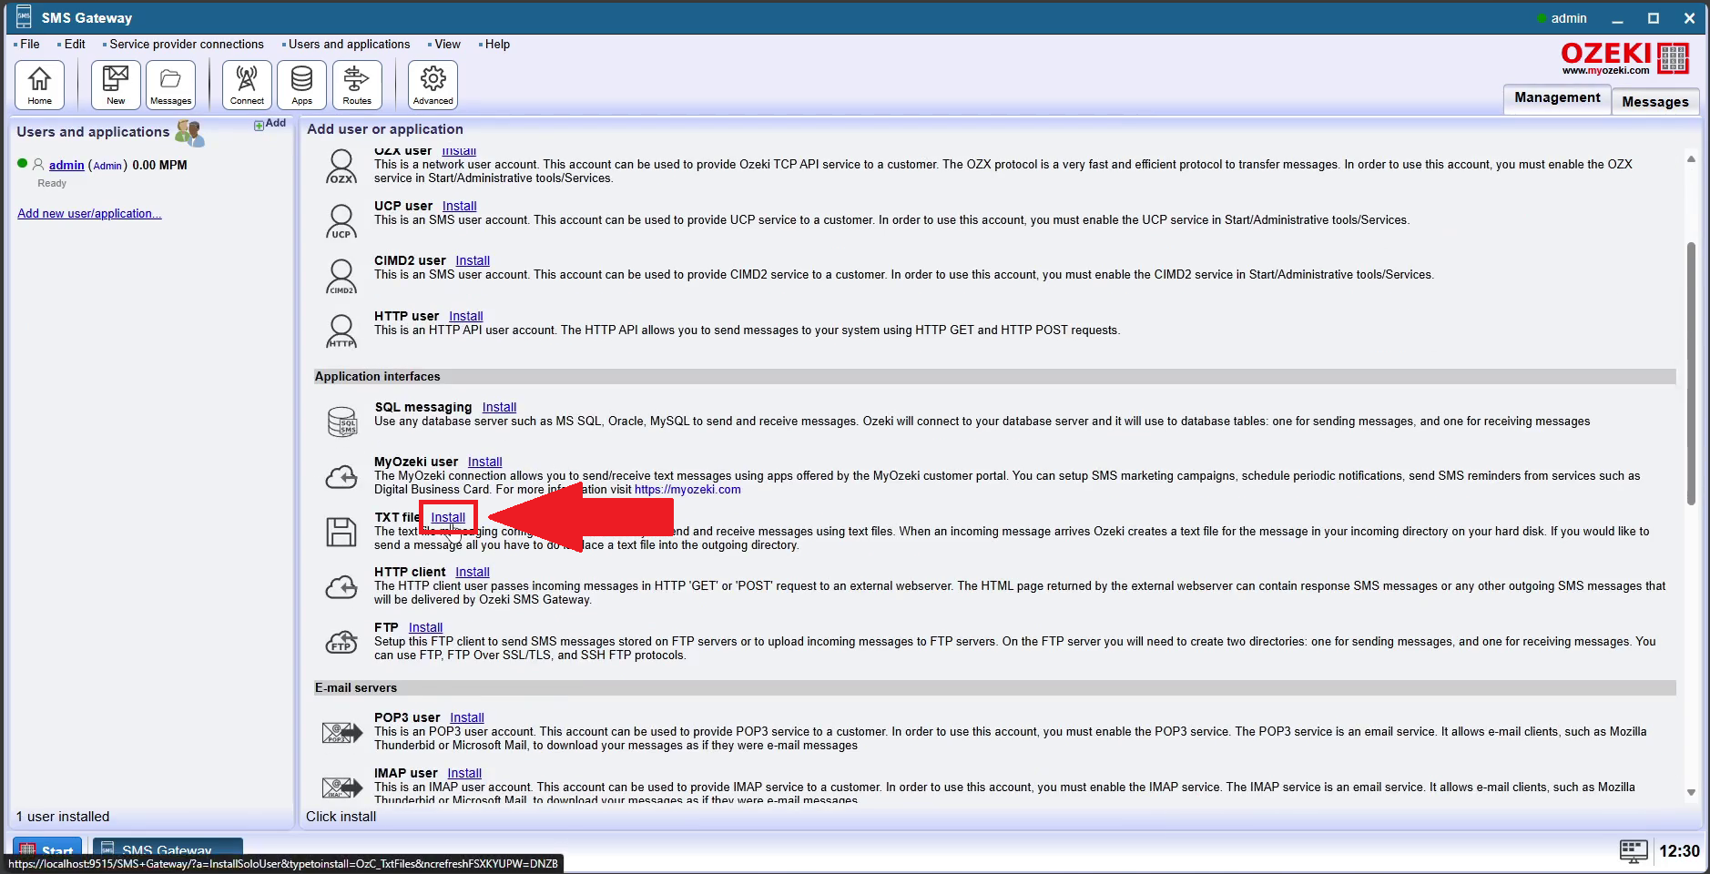Click the vertical scrollbar thumb
The width and height of the screenshot is (1710, 874).
(x=1691, y=373)
